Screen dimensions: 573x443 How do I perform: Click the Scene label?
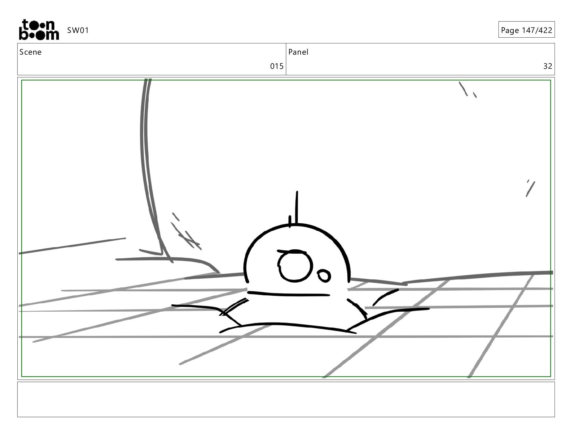[30, 52]
